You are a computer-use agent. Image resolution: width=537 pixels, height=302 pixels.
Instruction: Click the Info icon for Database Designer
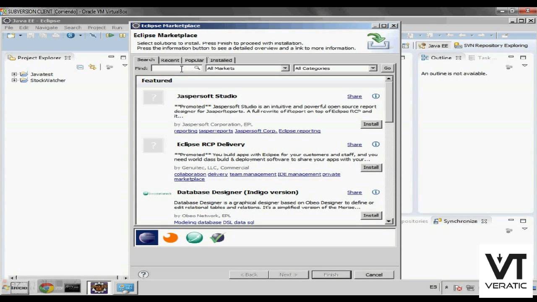375,192
